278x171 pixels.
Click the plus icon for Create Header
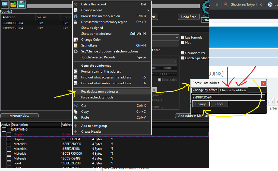point(76,132)
